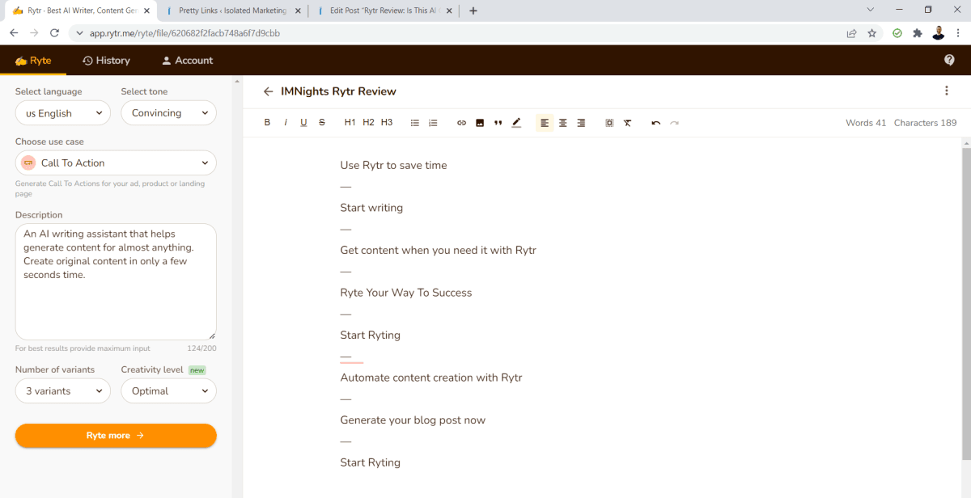Image resolution: width=971 pixels, height=498 pixels.
Task: Open the text highlight color tool
Action: click(x=516, y=123)
